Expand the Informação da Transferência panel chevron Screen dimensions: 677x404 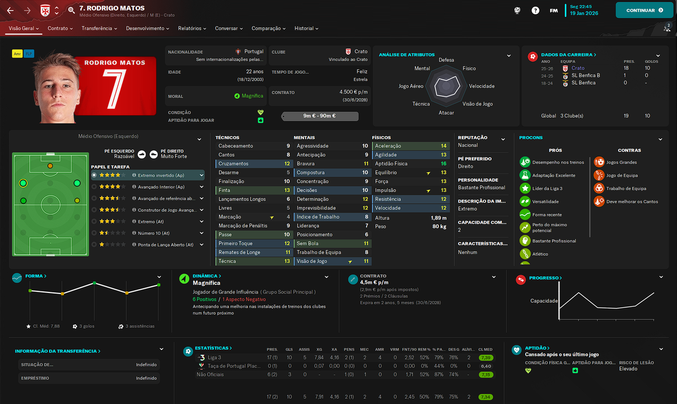(162, 350)
